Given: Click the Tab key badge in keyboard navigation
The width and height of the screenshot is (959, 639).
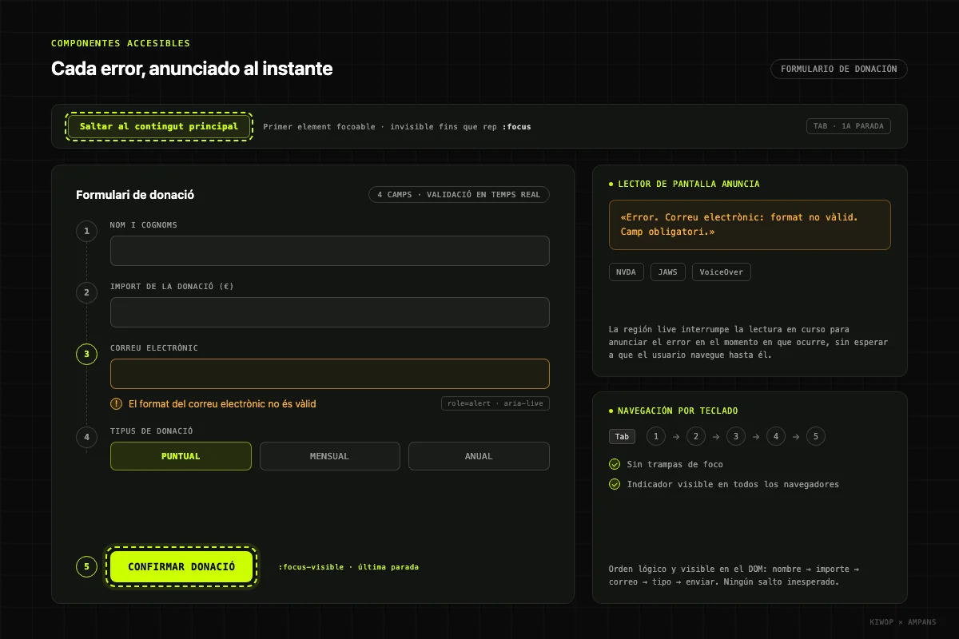Looking at the screenshot, I should click(622, 437).
